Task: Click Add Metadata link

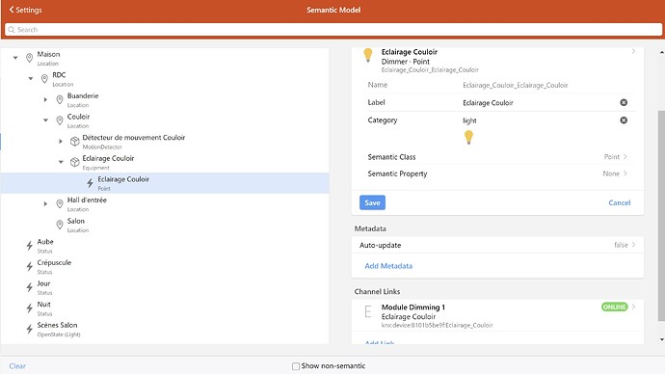Action: pyautogui.click(x=388, y=266)
